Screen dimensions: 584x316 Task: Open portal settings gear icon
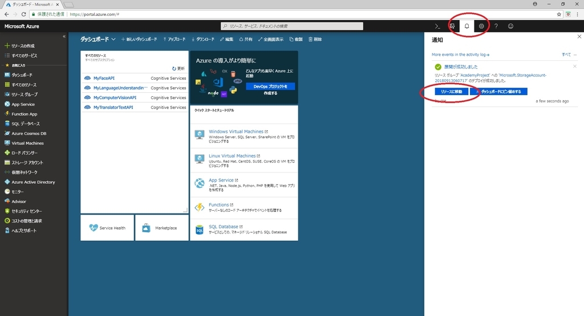[481, 26]
